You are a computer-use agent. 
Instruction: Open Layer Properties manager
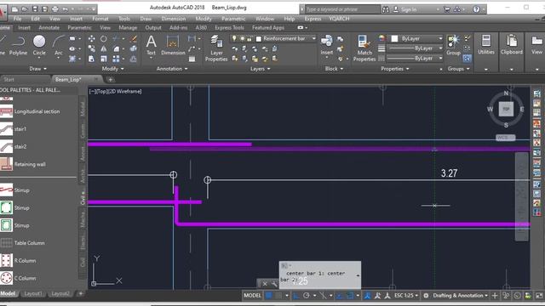[216, 48]
